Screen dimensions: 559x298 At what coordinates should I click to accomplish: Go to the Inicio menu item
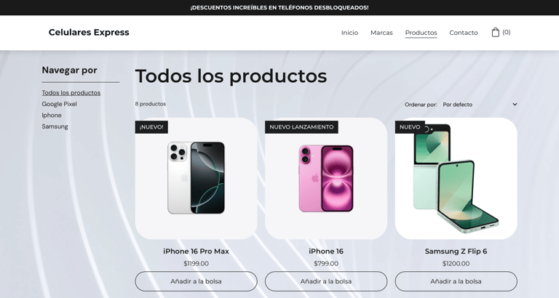click(x=349, y=33)
